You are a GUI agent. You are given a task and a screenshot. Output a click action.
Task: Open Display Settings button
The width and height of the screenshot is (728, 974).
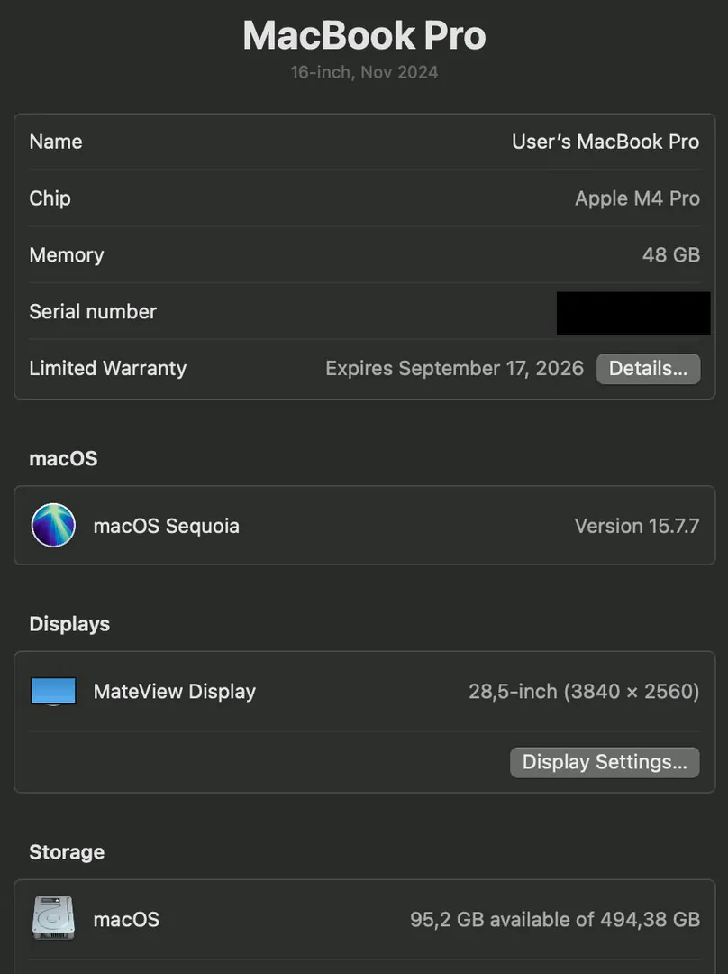pyautogui.click(x=605, y=762)
